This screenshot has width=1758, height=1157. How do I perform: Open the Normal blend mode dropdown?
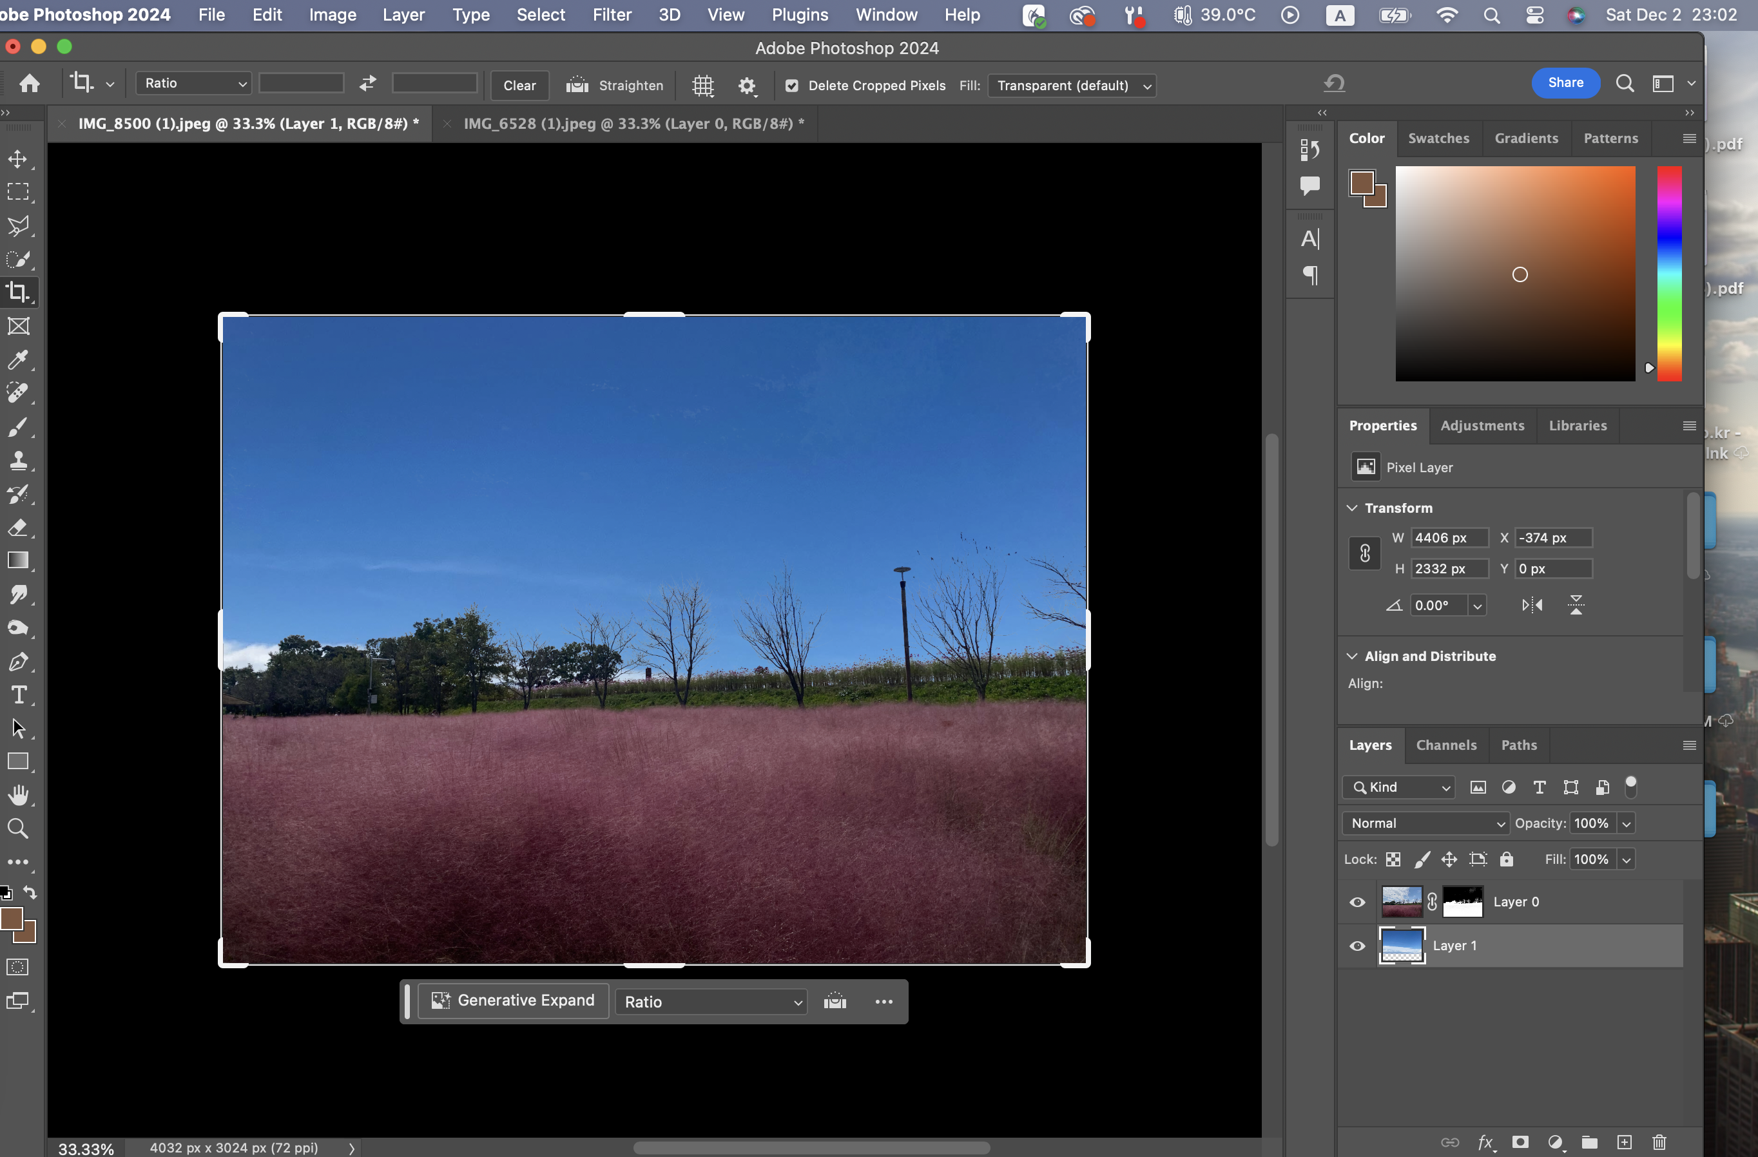click(x=1425, y=823)
